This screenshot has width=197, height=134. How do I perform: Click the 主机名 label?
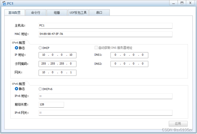pos(20,25)
